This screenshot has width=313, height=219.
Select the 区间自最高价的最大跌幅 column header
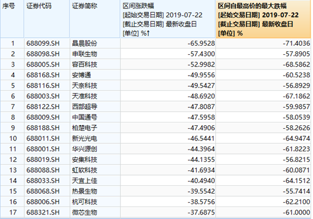pyautogui.click(x=263, y=19)
